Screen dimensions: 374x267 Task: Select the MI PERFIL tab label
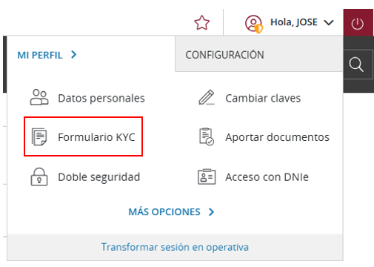coord(40,55)
